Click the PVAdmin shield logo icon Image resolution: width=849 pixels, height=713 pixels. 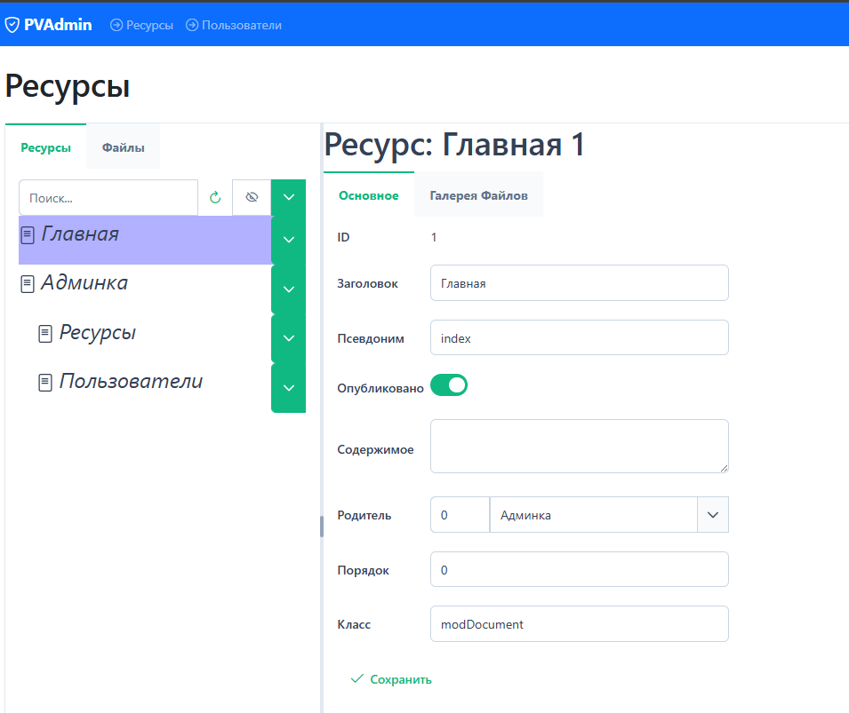click(x=12, y=25)
